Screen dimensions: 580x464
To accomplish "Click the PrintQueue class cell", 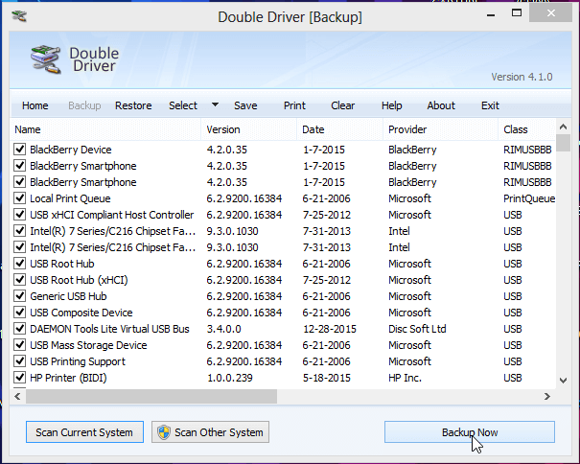I will [529, 198].
